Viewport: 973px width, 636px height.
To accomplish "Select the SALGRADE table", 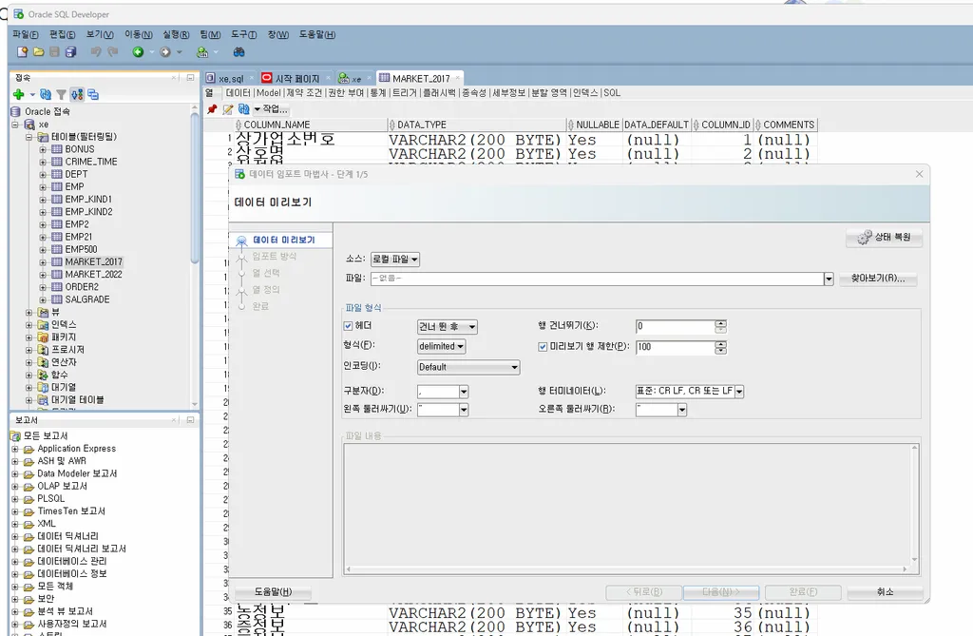I will pyautogui.click(x=87, y=299).
